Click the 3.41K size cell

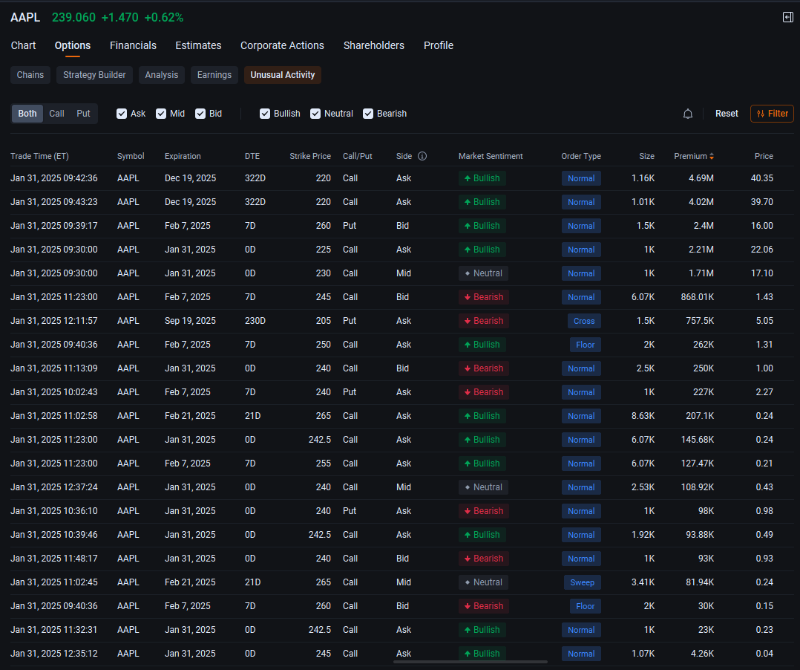pos(643,582)
